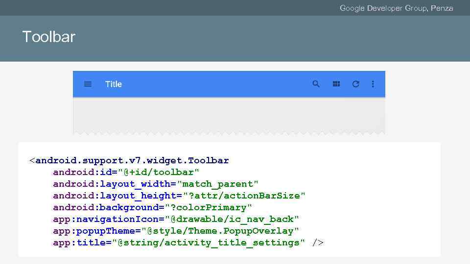The width and height of the screenshot is (470, 264).
Task: Click the android:background="?colorPrimary" line
Action: 153,207
